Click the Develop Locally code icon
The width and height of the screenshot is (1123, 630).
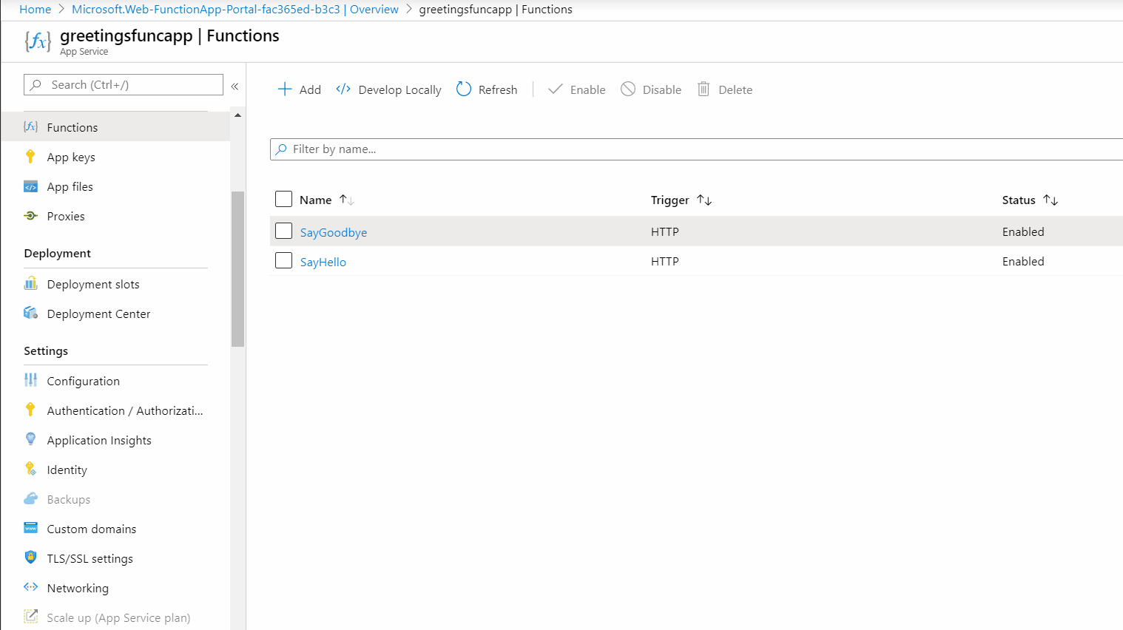[x=343, y=89]
